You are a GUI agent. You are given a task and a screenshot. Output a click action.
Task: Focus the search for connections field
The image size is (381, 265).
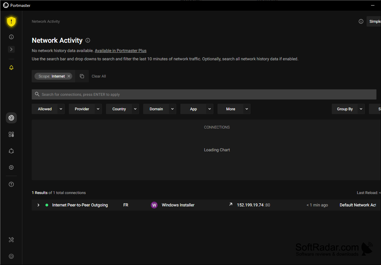204,94
